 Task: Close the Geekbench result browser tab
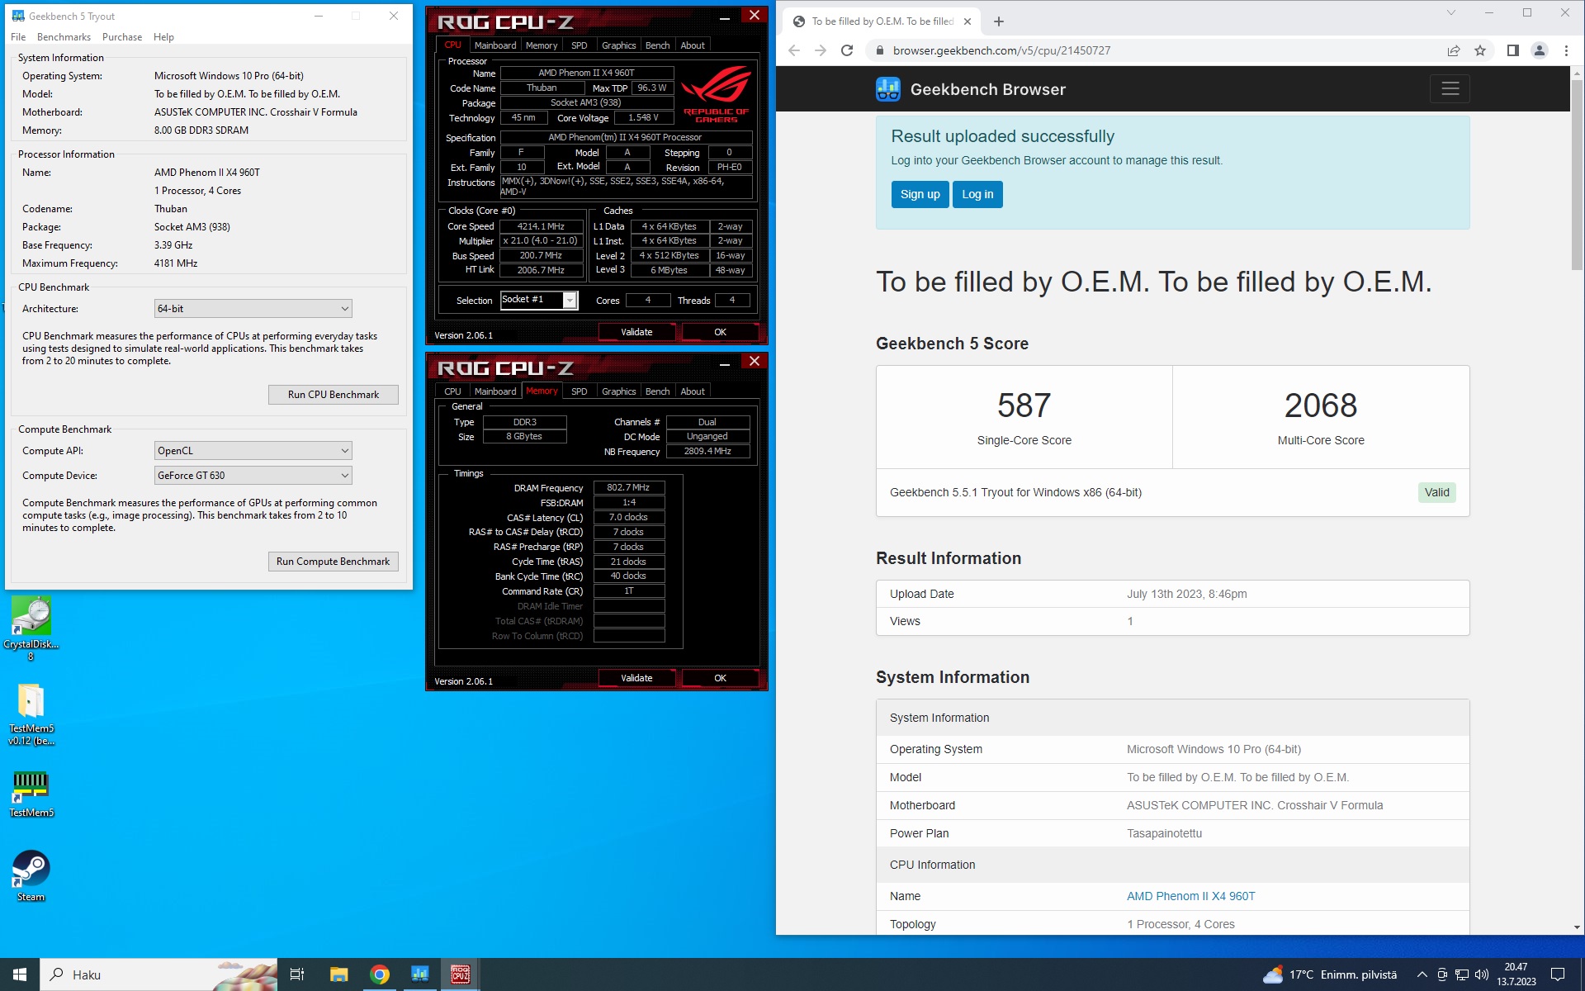point(968,21)
